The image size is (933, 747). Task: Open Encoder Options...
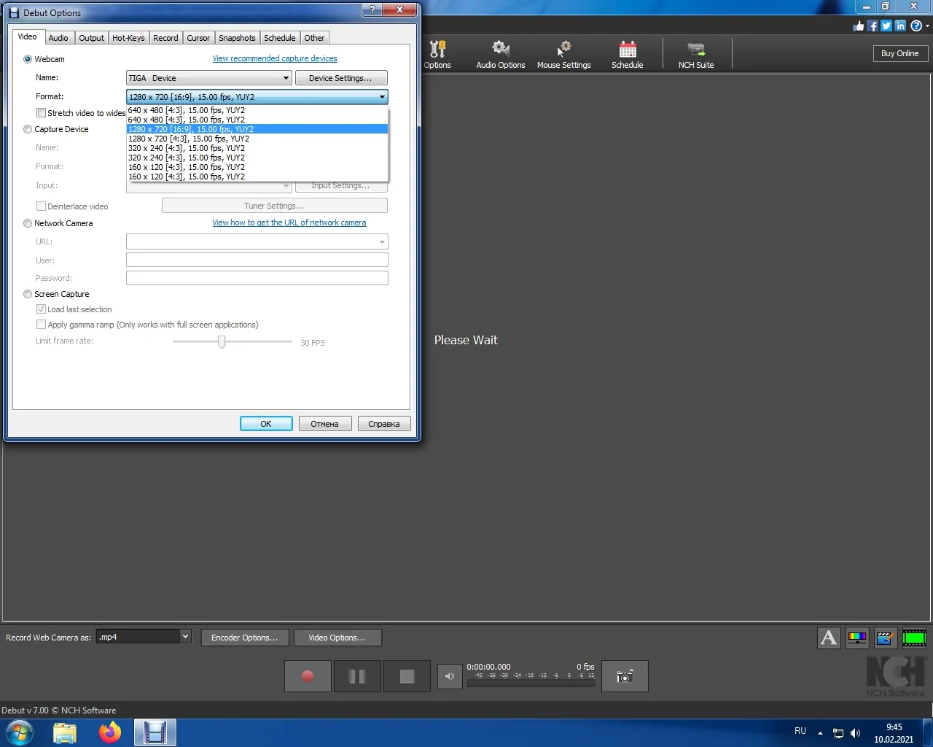tap(244, 638)
